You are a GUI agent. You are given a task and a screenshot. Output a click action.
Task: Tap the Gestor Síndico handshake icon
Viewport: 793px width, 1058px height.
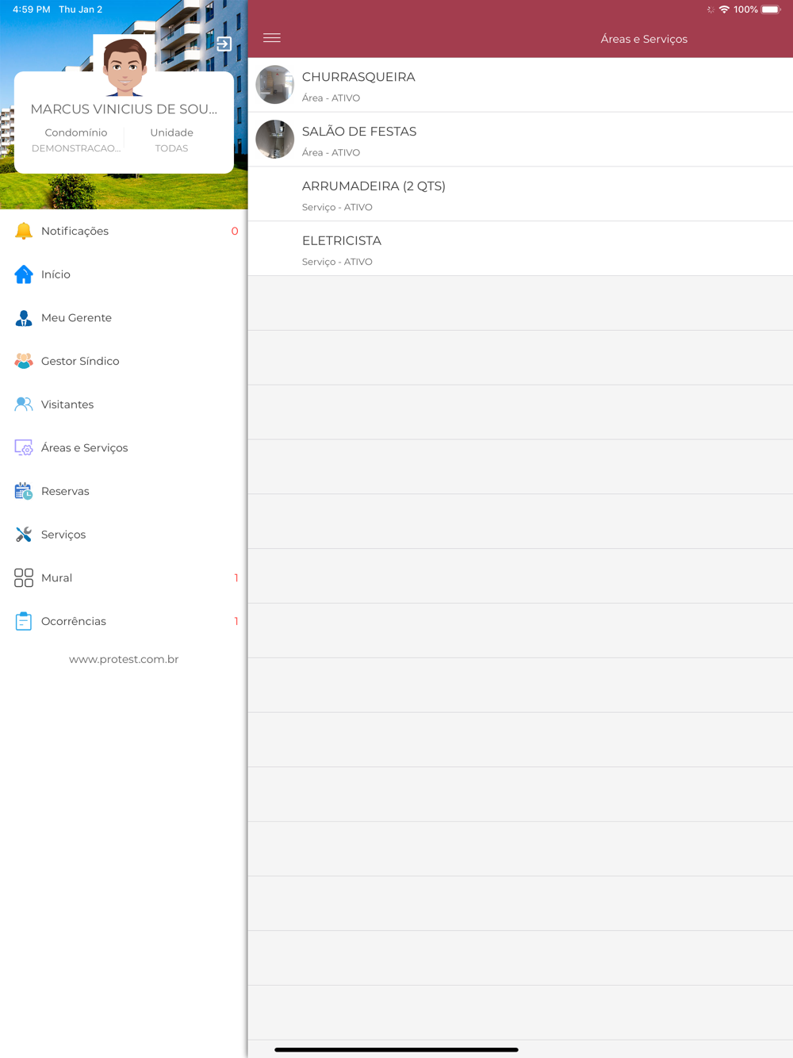click(x=24, y=361)
